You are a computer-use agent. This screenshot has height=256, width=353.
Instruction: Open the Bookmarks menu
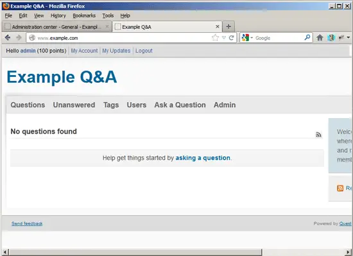(84, 15)
